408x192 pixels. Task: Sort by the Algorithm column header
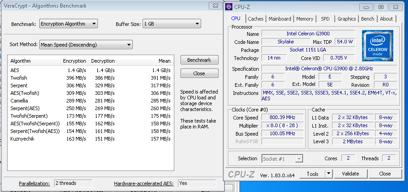(x=34, y=61)
